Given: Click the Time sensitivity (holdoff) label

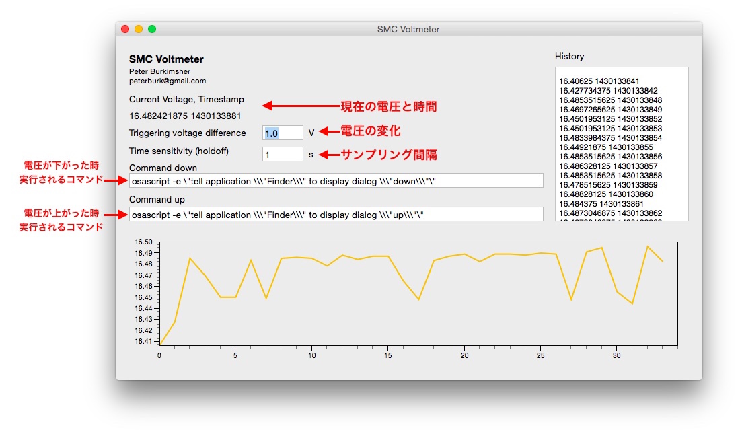Looking at the screenshot, I should coord(179,151).
